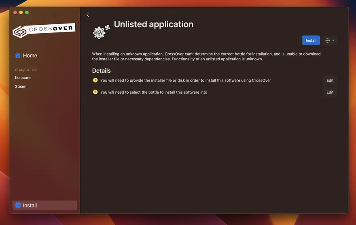The height and width of the screenshot is (225, 356).
Task: Click the Unlisted application title text
Action: coord(153,24)
